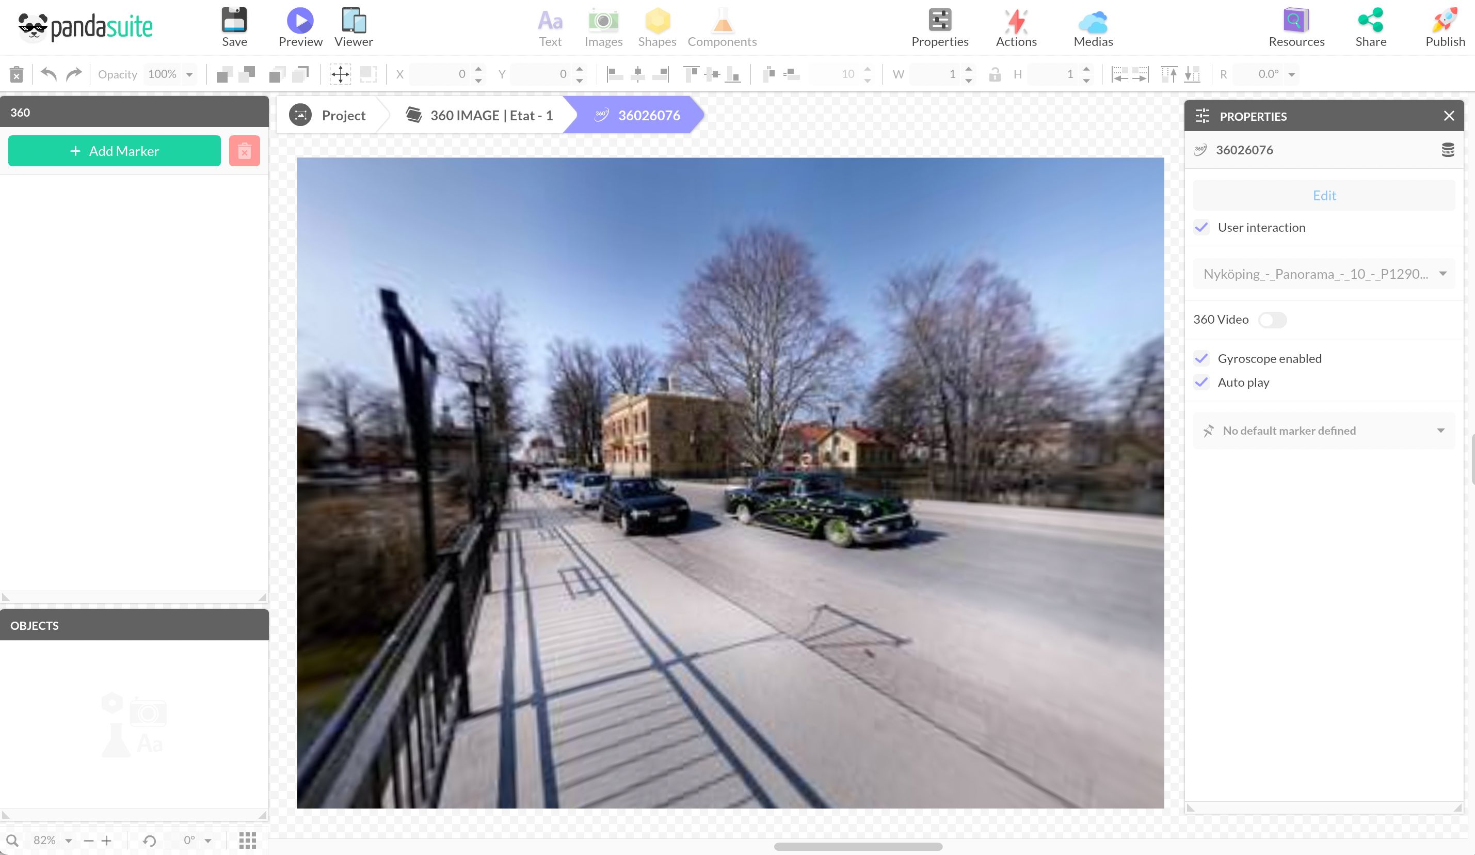This screenshot has height=855, width=1475.
Task: Click the Edit button in Properties
Action: tap(1323, 196)
